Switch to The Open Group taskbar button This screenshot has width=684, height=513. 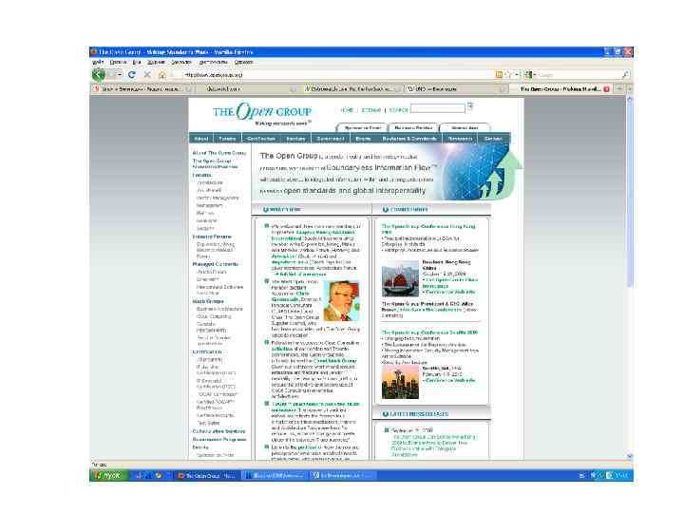[x=206, y=476]
